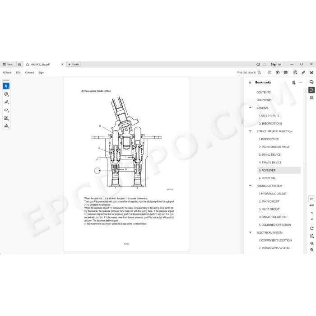Image resolution: width=316 pixels, height=316 pixels.
Task: Close the Bookmarks panel
Action: (x=250, y=83)
